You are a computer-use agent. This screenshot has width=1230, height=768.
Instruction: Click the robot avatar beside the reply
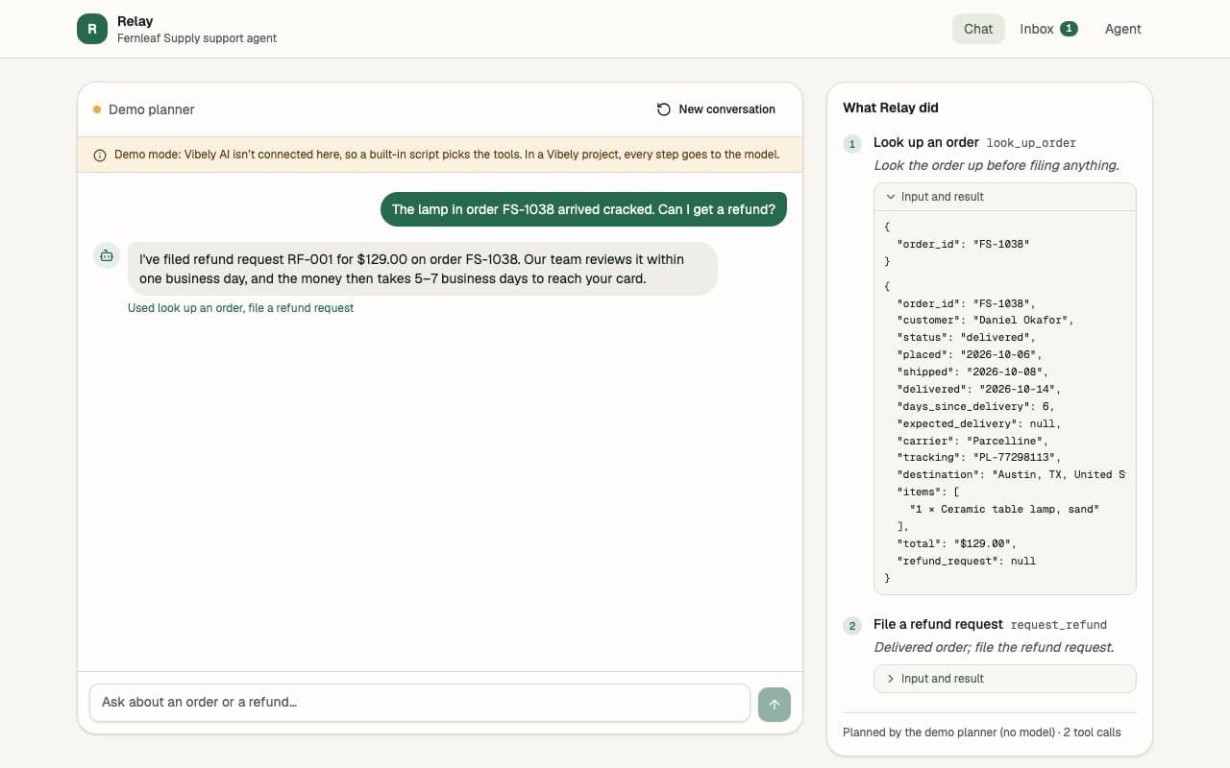[x=107, y=255]
